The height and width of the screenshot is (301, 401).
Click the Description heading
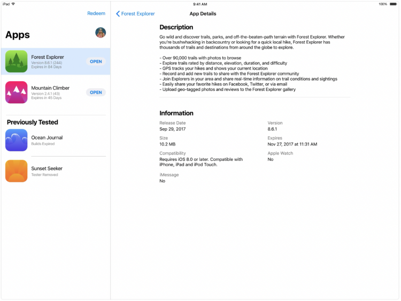176,27
